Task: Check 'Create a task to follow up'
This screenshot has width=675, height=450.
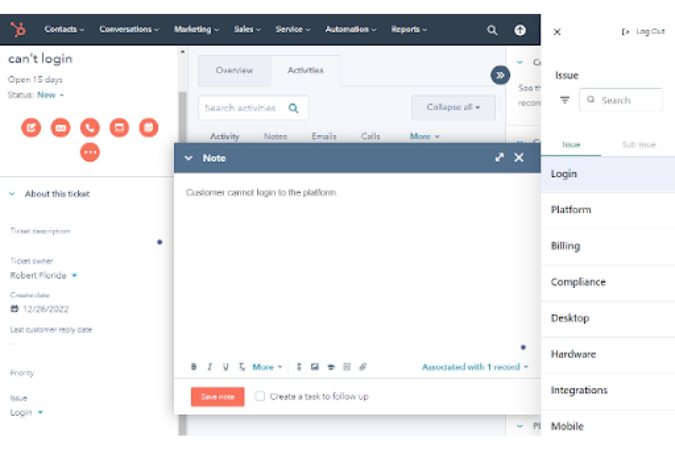Action: (x=260, y=396)
